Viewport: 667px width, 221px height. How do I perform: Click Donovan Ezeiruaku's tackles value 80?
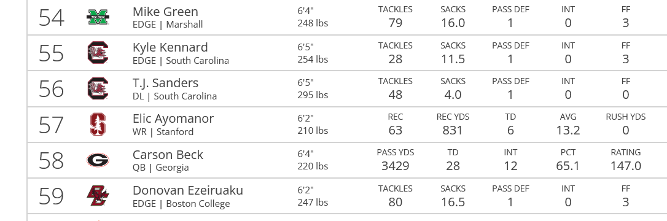click(x=395, y=201)
